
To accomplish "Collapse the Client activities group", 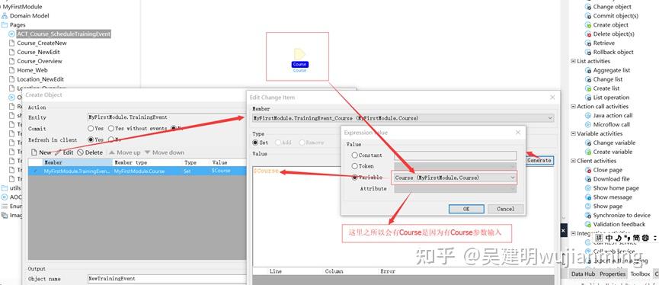I will [573, 161].
